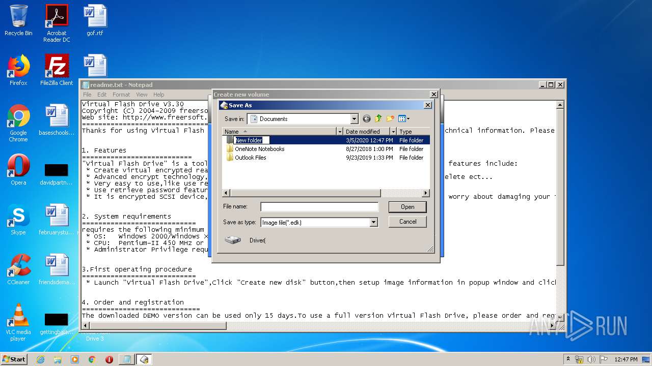The image size is (652, 366).
Task: Open the Help menu in Notepad
Action: pyautogui.click(x=159, y=95)
